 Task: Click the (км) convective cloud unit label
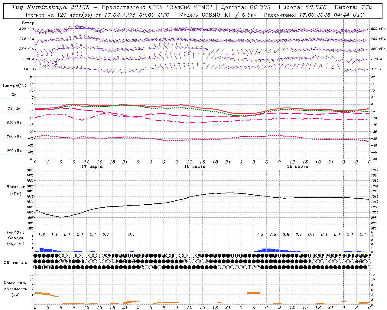[x=16, y=295]
